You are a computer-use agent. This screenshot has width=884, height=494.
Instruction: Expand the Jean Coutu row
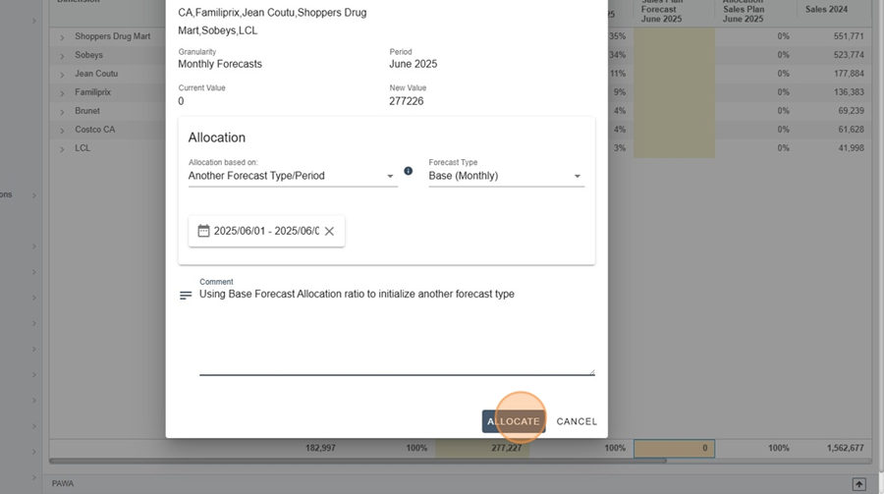[62, 75]
